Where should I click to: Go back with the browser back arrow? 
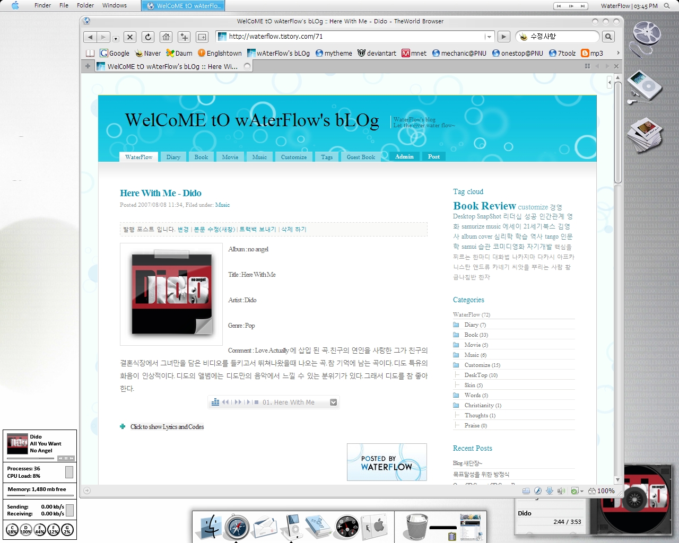coord(90,37)
